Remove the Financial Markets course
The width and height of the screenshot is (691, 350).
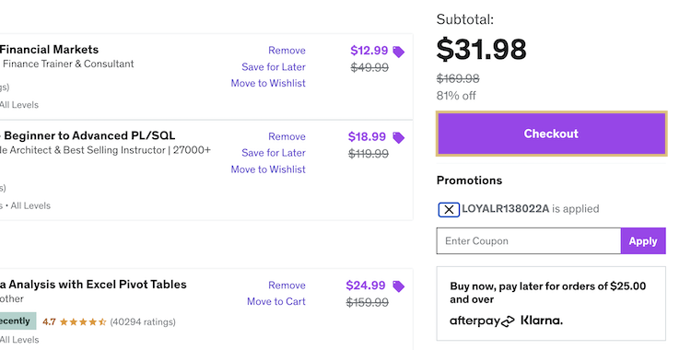(287, 51)
